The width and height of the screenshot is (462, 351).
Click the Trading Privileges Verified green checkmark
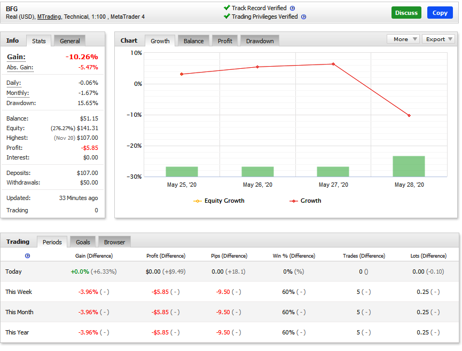point(226,16)
